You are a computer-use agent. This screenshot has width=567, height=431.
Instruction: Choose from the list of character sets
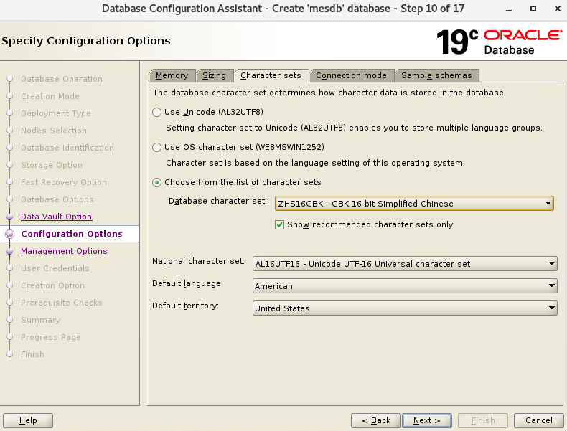point(157,182)
